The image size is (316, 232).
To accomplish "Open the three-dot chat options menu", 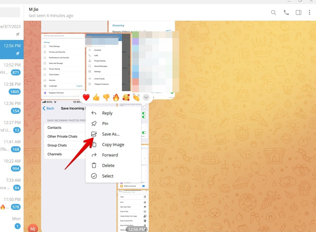I will coord(309,13).
